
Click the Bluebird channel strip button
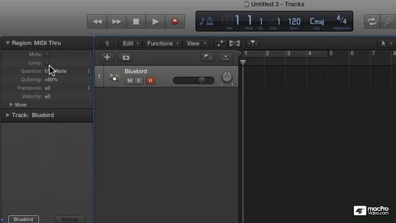point(24,219)
